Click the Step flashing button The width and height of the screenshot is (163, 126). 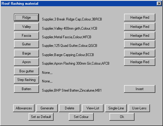click(x=26, y=80)
